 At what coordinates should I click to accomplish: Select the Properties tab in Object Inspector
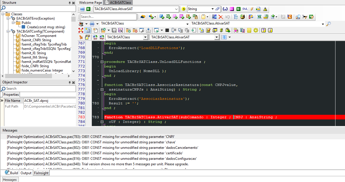(x=11, y=95)
